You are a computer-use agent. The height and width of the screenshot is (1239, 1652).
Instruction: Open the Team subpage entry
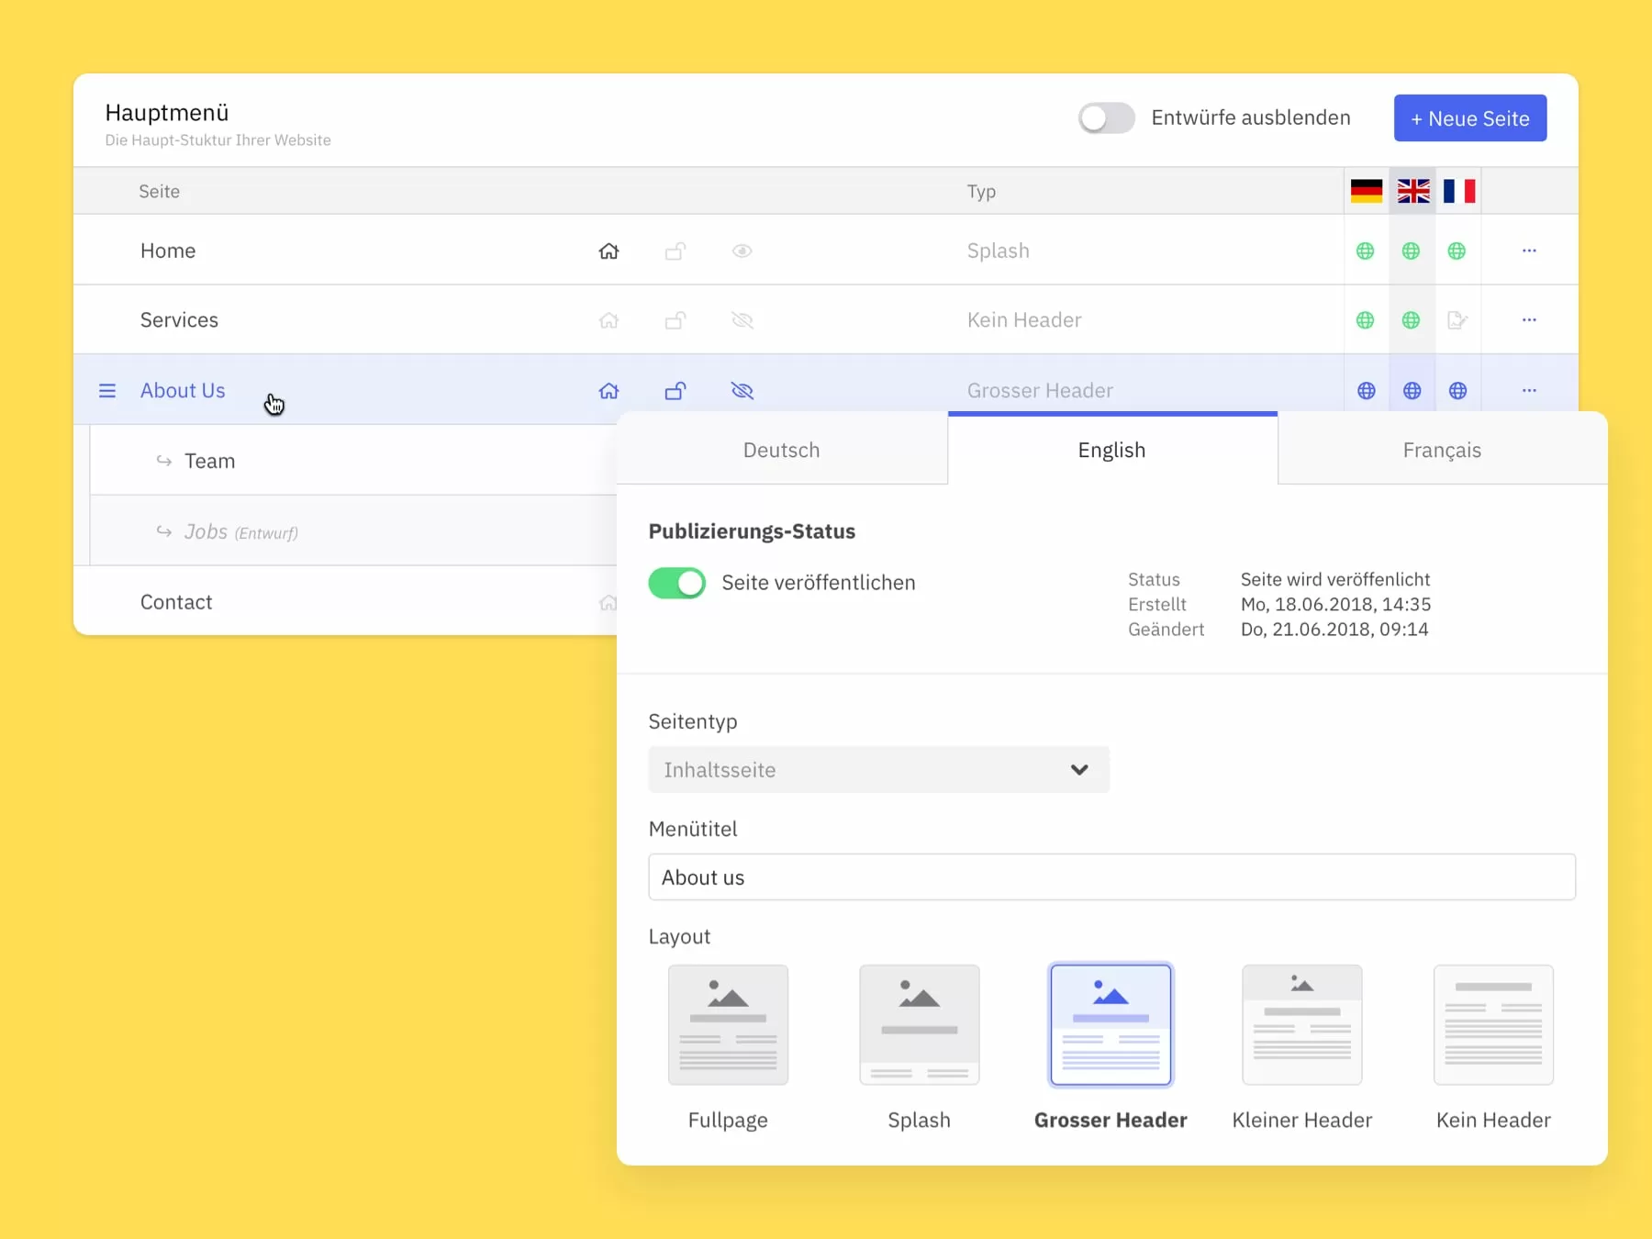209,461
